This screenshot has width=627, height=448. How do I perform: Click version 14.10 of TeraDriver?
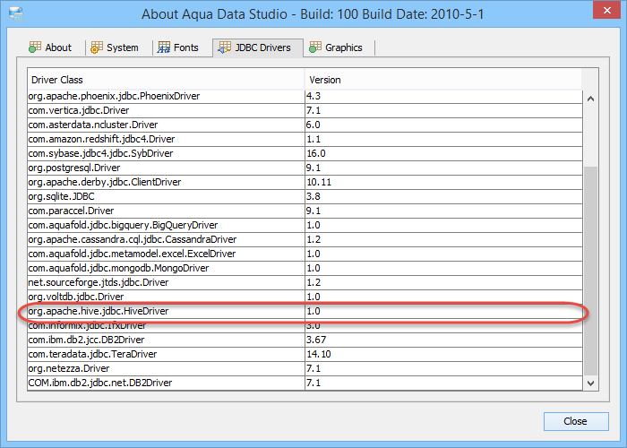[319, 355]
